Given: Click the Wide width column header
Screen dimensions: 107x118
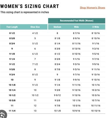Looking at the screenshot, I should [x=76, y=27].
